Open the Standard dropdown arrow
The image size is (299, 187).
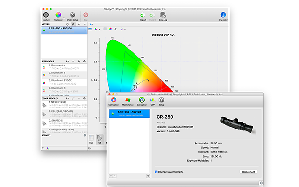click(64, 18)
